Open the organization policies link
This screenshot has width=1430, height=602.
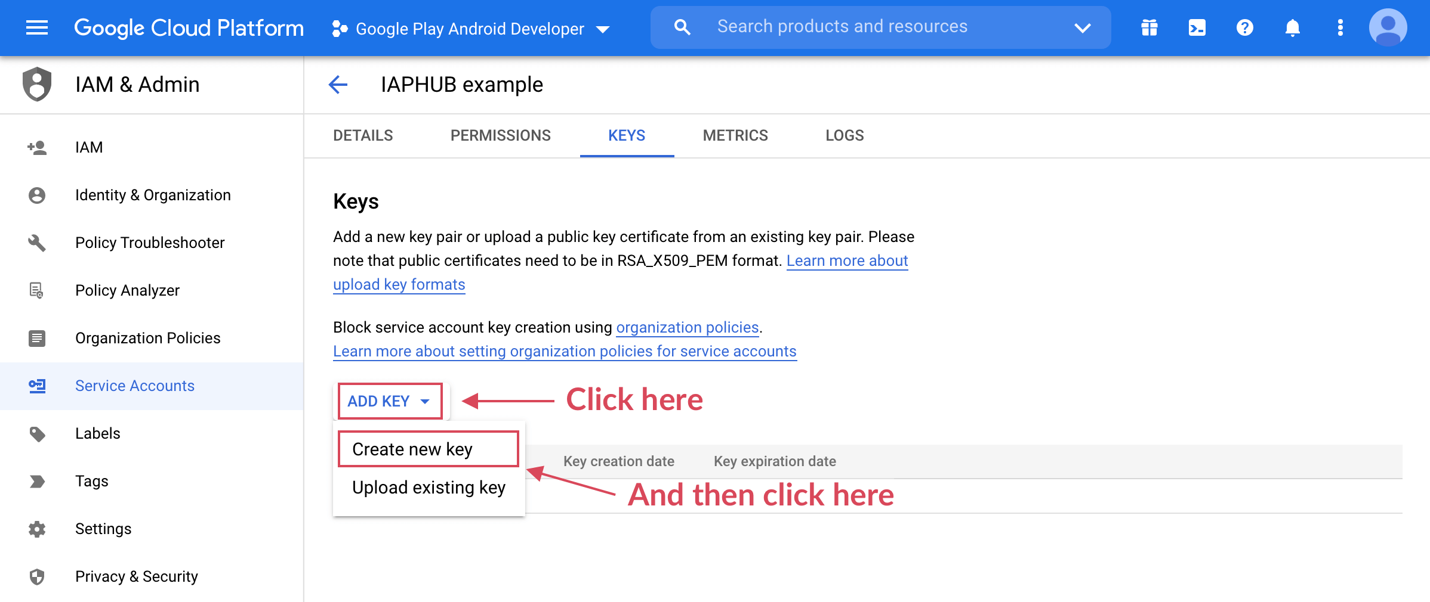687,327
